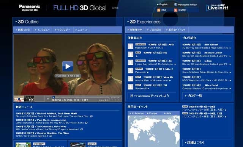Click arrow after 'Wonderful!' comment
The height and width of the screenshot is (147, 243).
148,89
